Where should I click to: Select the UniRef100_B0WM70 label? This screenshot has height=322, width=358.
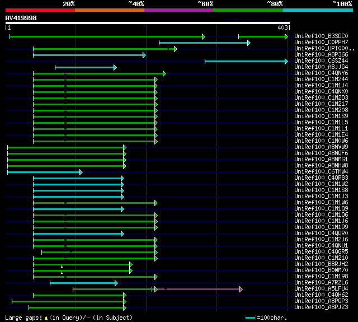[321, 270]
